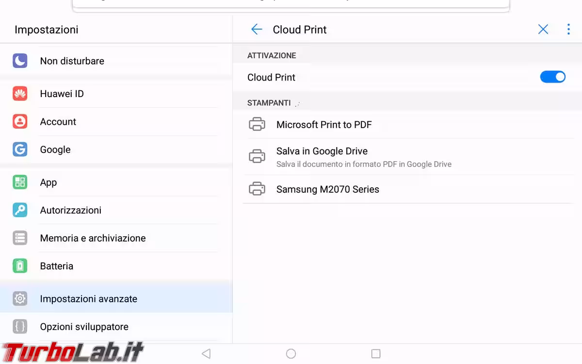This screenshot has height=364, width=582.
Task: Open Opzioni sviluppatore braces icon
Action: point(20,327)
